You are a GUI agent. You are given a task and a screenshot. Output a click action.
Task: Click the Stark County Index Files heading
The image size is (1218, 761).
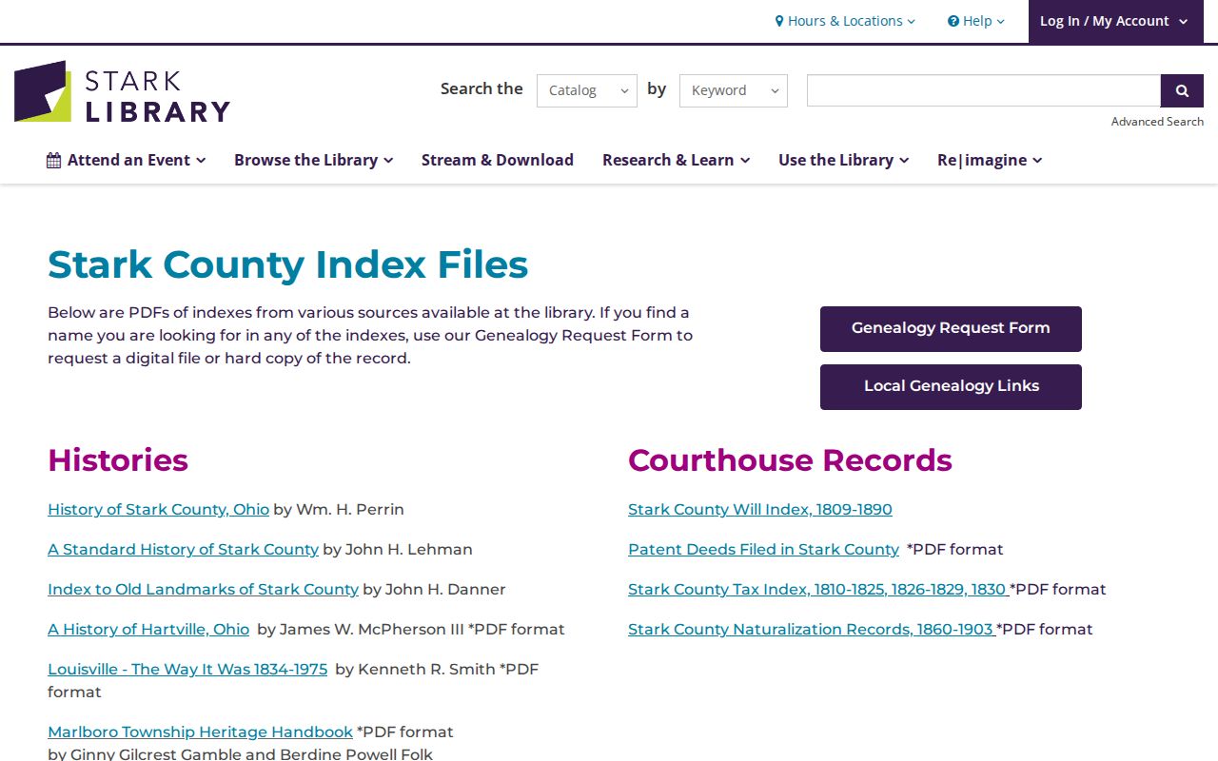[x=288, y=264]
